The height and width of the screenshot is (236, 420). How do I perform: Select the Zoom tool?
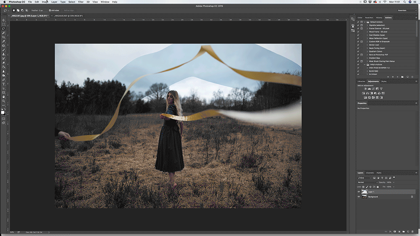(3, 101)
